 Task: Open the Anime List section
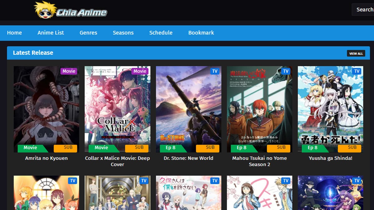50,33
